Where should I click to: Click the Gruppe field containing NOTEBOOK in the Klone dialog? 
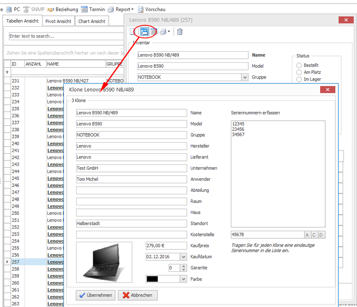pos(132,135)
